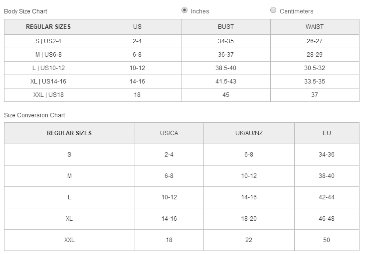365x254 pixels.
Task: Click the US/CA column header
Action: [x=169, y=133]
